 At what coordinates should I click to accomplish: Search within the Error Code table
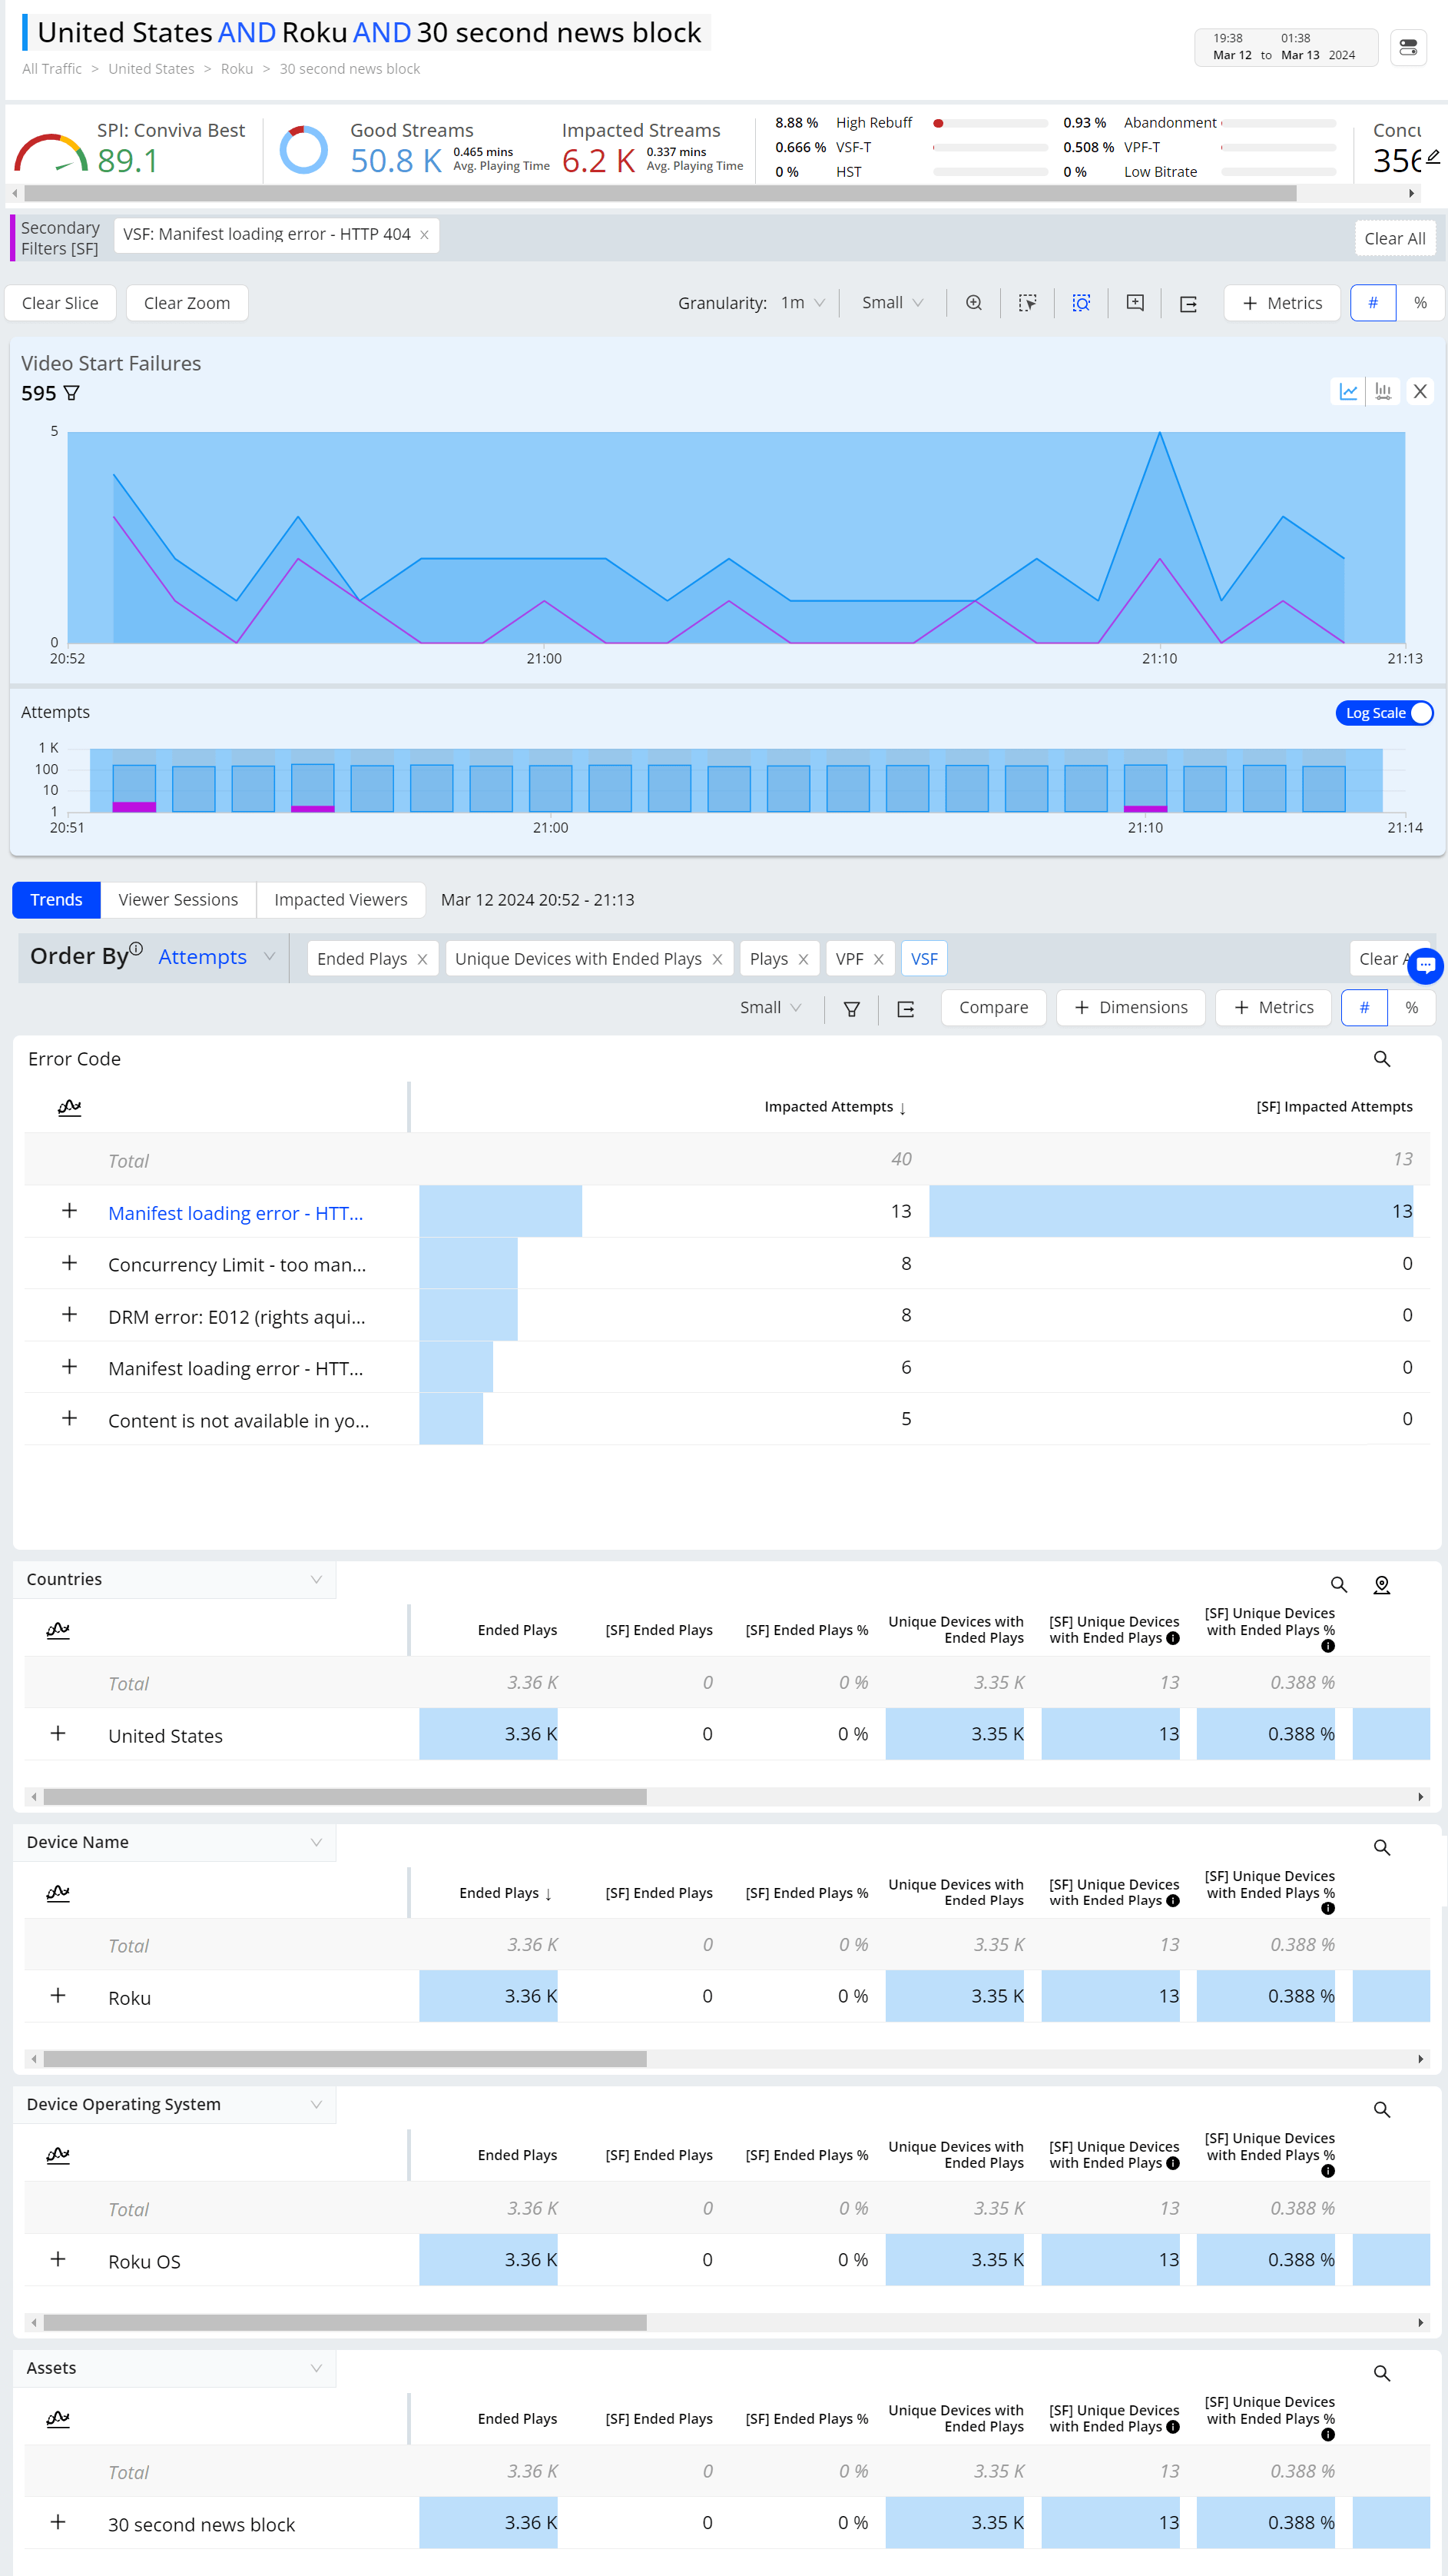point(1382,1059)
